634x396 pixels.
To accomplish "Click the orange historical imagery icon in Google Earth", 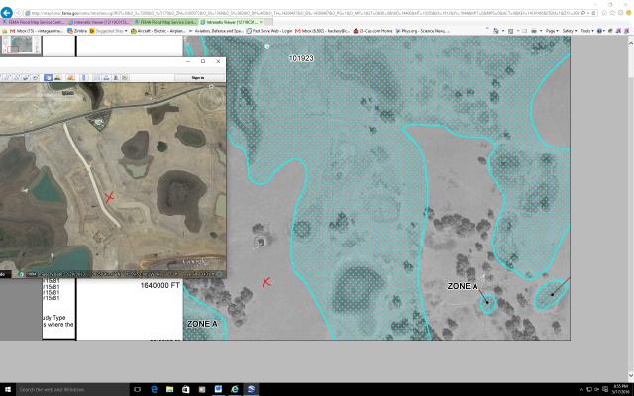I will click(70, 77).
